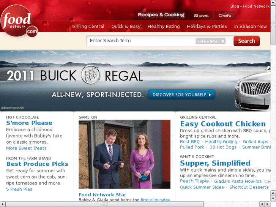Click the horizontal scrollbar thumb
Image resolution: width=276 pixels, height=207 pixels.
pos(105,204)
